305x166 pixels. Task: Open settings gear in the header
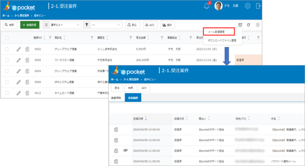click(x=247, y=6)
